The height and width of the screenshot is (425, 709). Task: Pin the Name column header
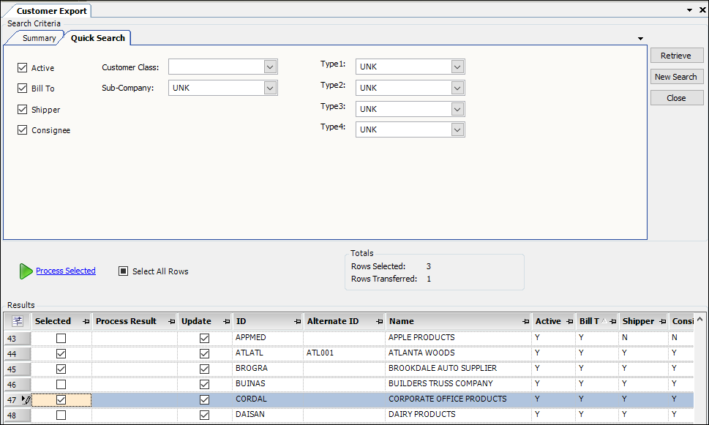525,322
